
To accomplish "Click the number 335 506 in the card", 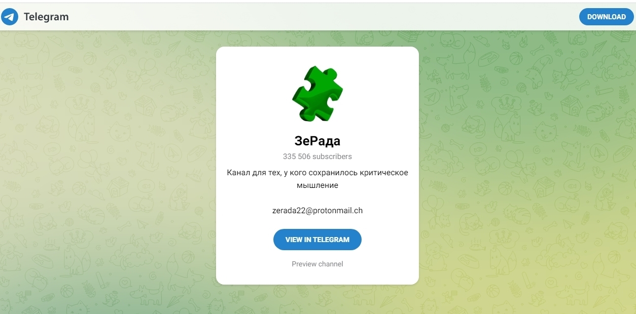I will pos(297,156).
